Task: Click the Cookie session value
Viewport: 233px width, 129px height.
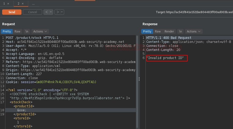Action: point(66,82)
